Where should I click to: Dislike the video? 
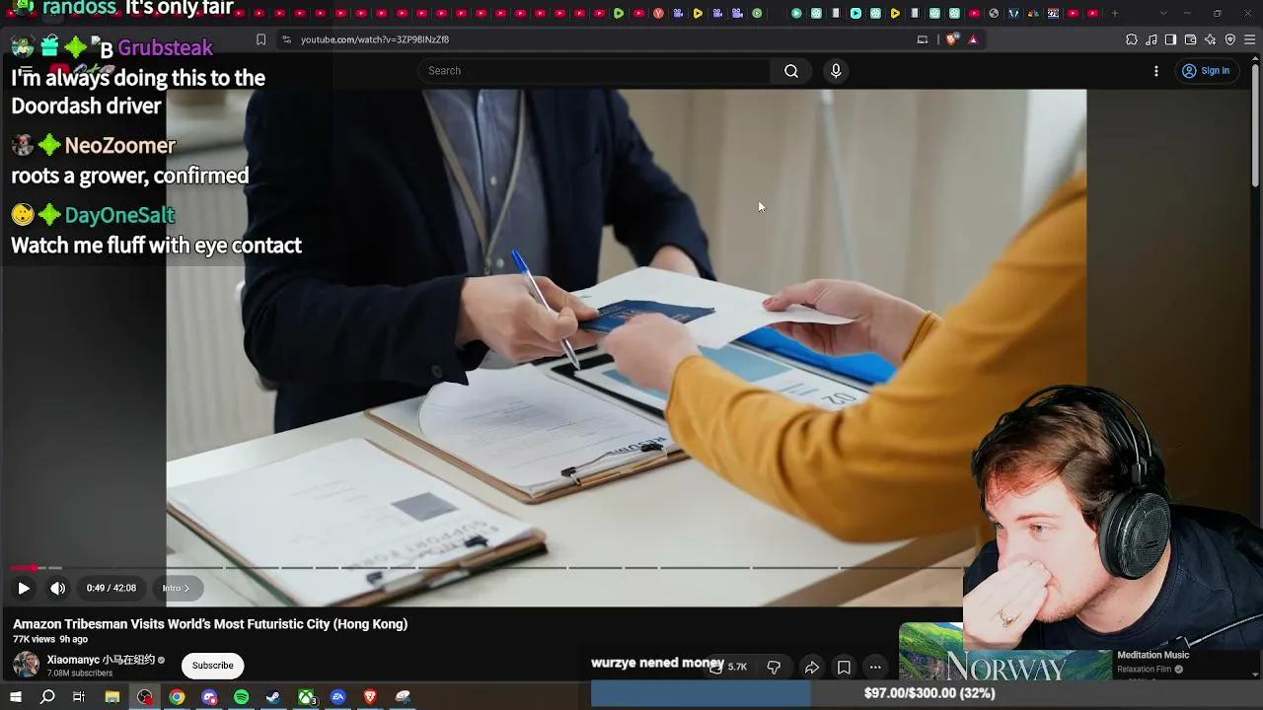(774, 668)
